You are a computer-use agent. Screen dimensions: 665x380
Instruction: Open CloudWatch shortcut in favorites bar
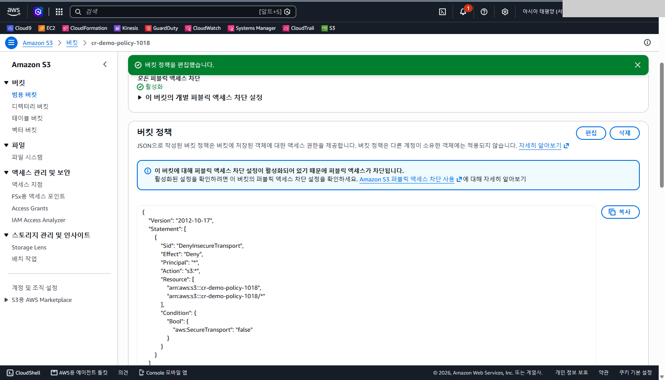pos(203,28)
